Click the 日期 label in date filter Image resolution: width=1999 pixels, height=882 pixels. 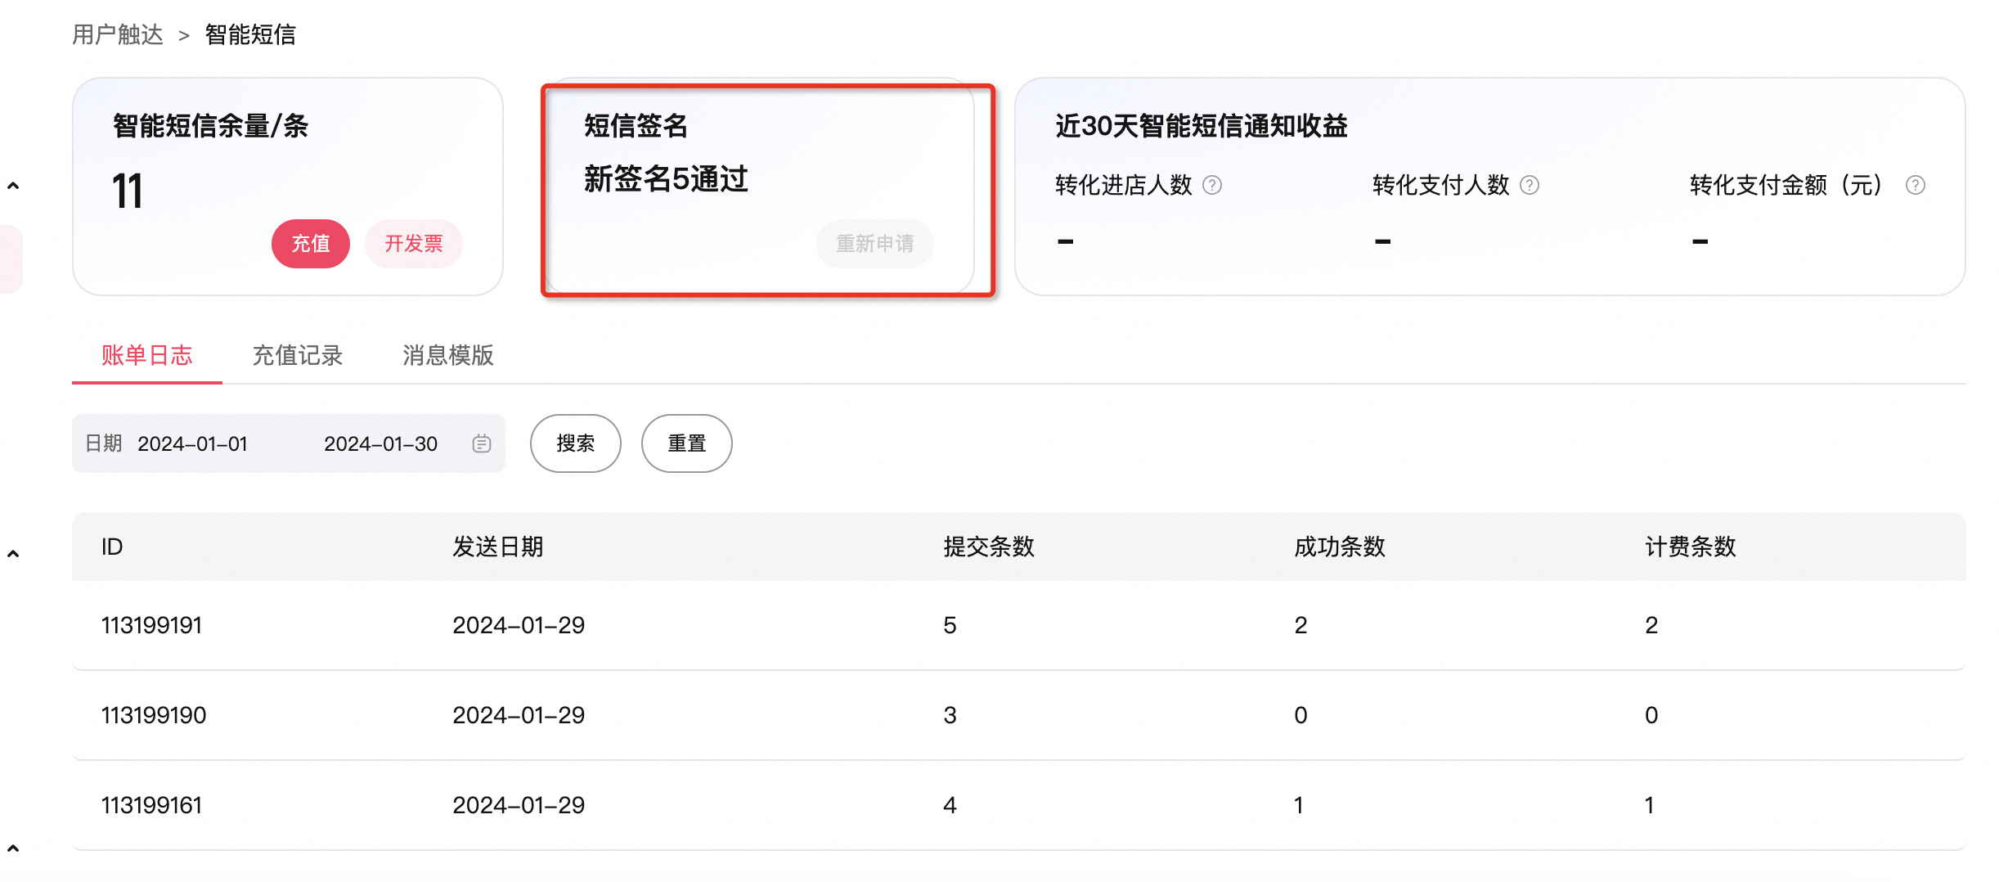(x=104, y=443)
